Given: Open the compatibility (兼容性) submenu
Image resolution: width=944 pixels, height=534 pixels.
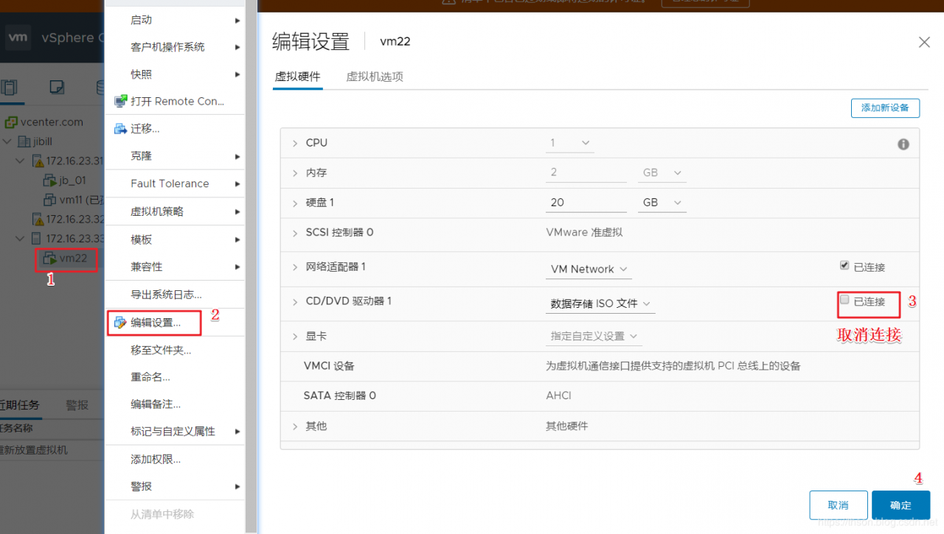Looking at the screenshot, I should click(x=175, y=267).
